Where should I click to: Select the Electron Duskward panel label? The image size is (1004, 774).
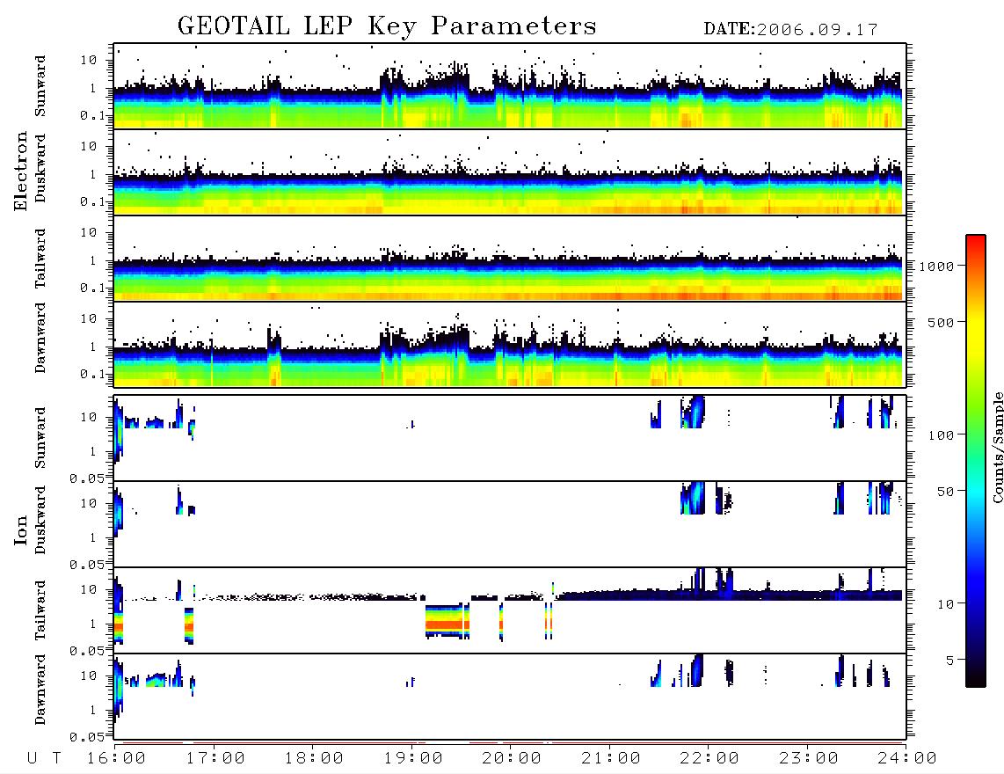[40, 169]
